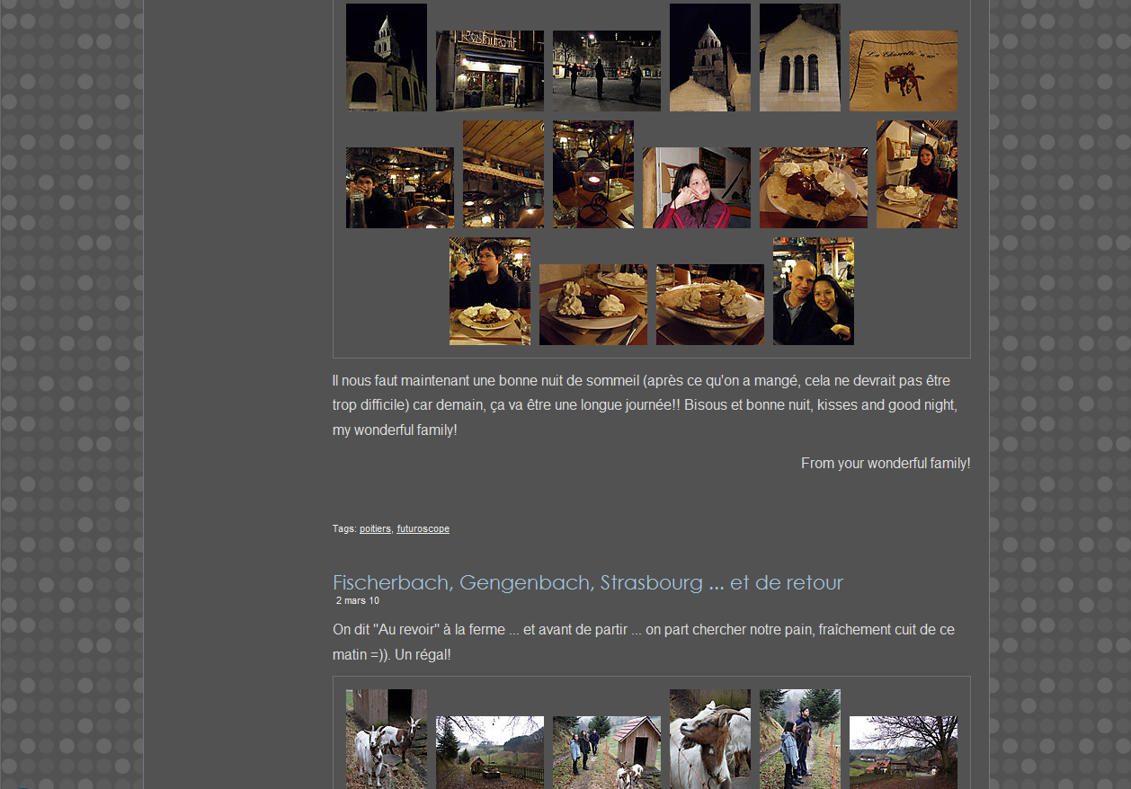Open the 'futuroscope' tag link
The height and width of the screenshot is (789, 1131).
pos(423,529)
